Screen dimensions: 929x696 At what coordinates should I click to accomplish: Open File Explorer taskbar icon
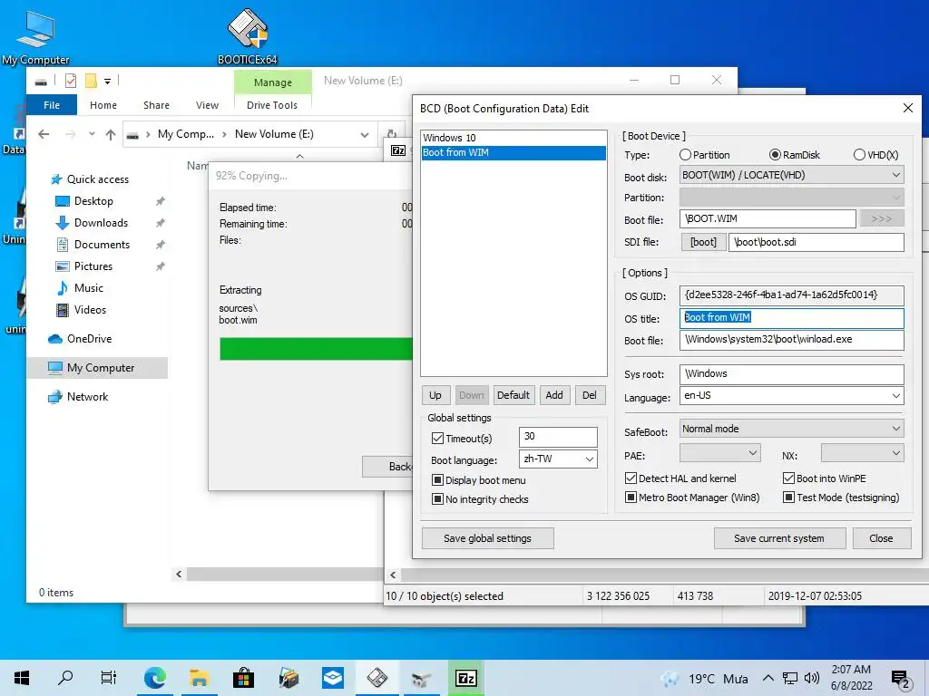pyautogui.click(x=199, y=678)
